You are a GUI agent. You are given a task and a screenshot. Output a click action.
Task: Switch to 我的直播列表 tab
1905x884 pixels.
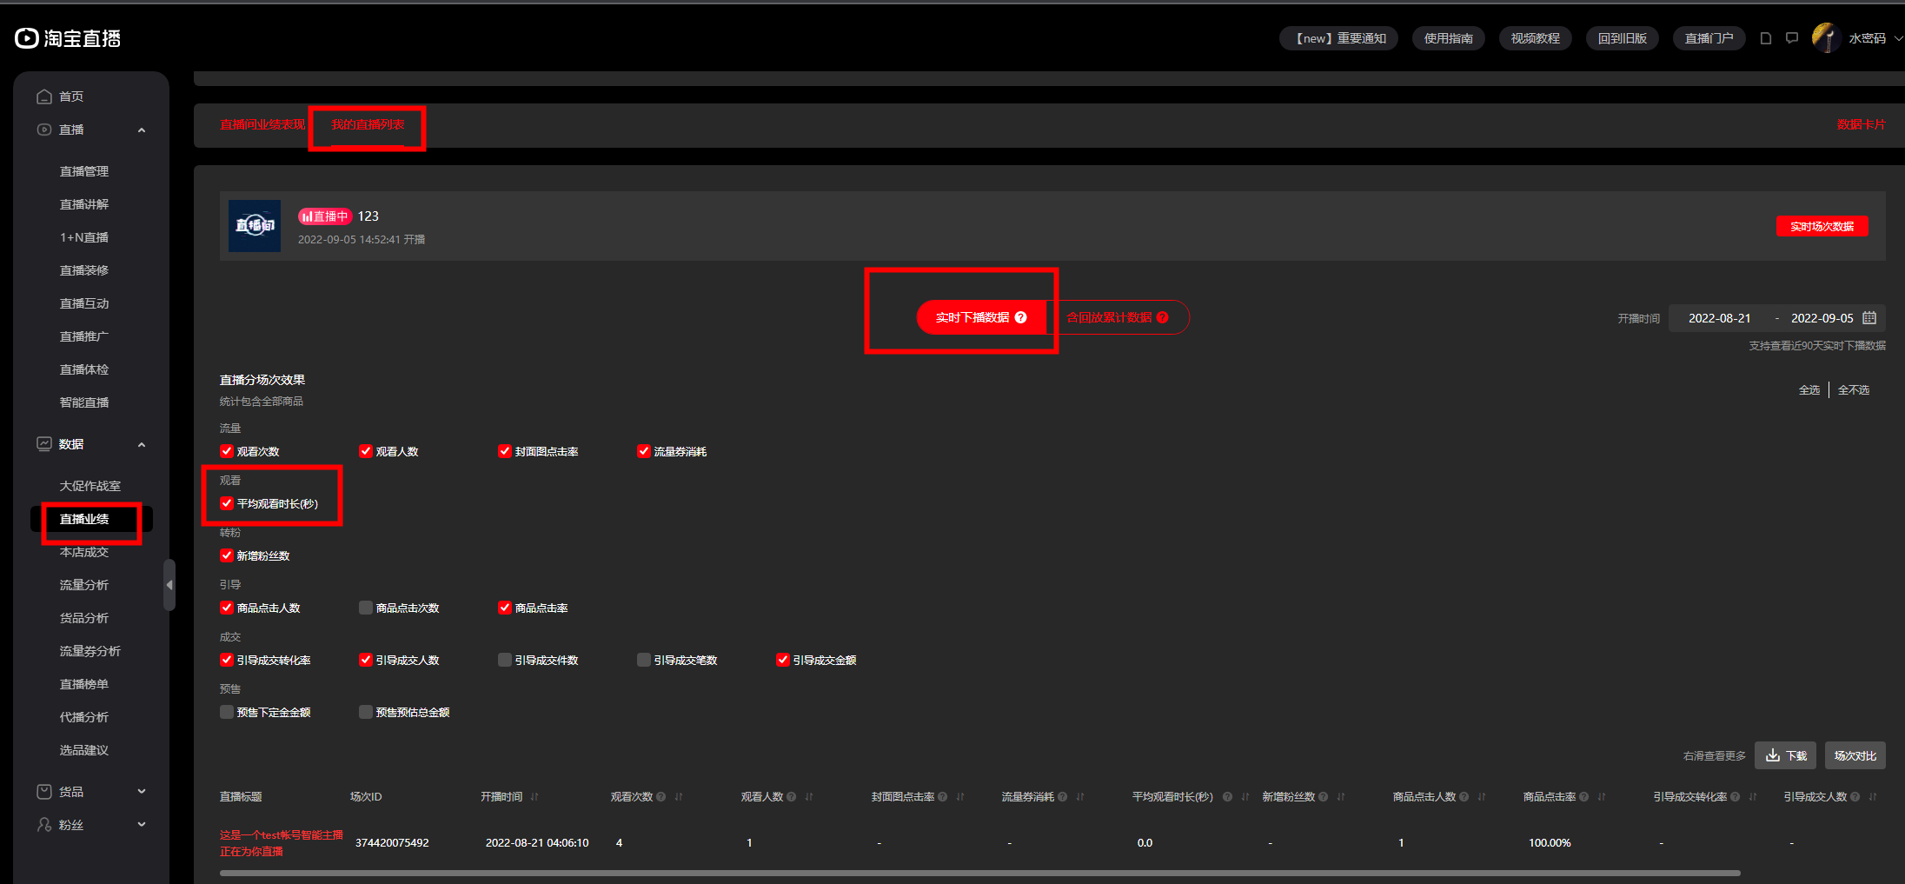(368, 125)
